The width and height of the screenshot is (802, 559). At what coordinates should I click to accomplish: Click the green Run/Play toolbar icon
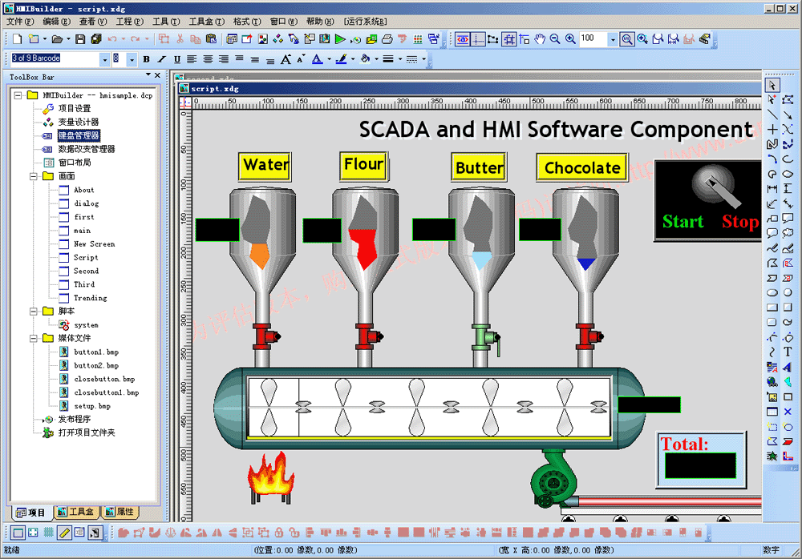pos(340,38)
